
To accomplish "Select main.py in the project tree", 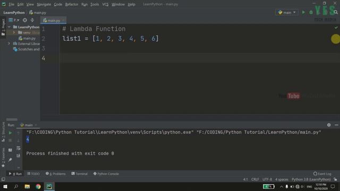I will pyautogui.click(x=27, y=38).
